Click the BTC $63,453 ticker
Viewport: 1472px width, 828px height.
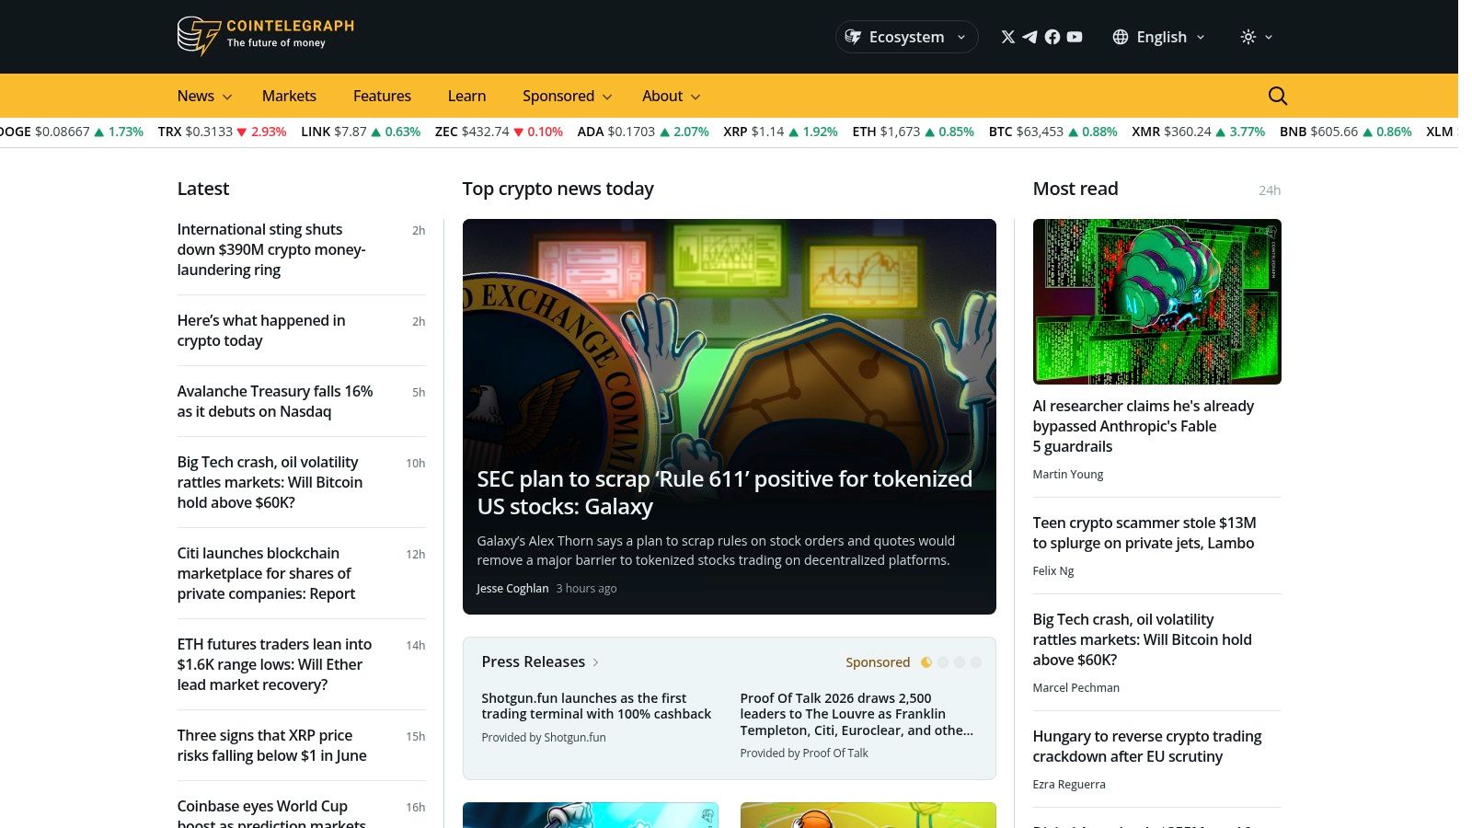(x=1052, y=132)
